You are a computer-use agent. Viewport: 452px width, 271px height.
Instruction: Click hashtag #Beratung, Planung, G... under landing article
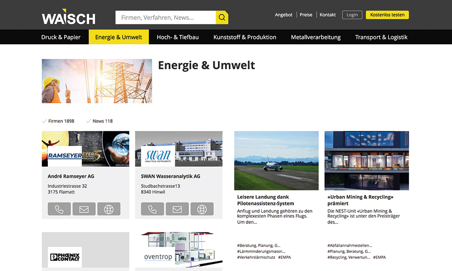tap(259, 245)
